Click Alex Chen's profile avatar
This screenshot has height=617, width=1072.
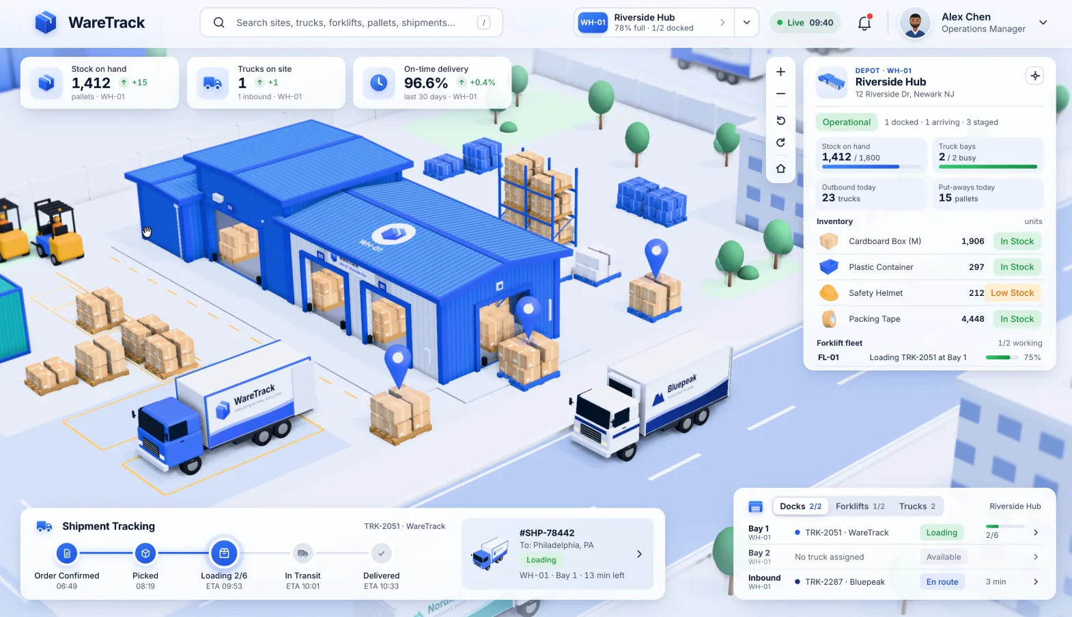[915, 23]
